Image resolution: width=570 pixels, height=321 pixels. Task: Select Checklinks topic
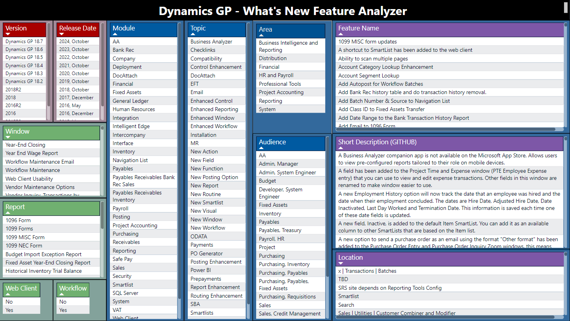point(217,50)
